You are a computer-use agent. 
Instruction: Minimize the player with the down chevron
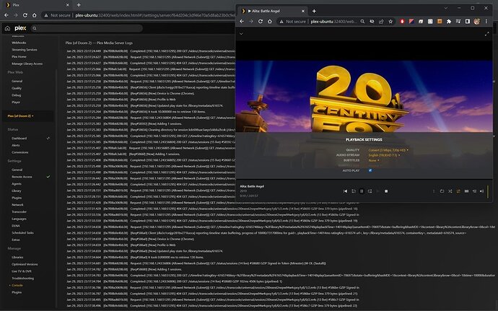241,34
